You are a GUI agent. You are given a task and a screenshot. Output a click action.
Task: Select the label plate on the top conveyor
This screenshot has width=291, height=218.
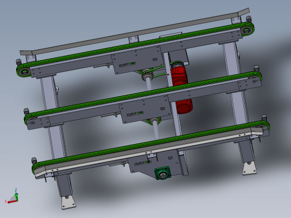tap(127, 65)
